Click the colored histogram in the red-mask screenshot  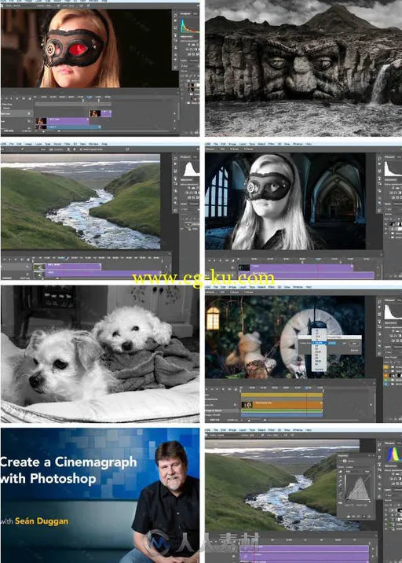click(188, 26)
